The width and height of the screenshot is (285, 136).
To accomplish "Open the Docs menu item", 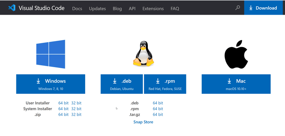I will pyautogui.click(x=77, y=9).
